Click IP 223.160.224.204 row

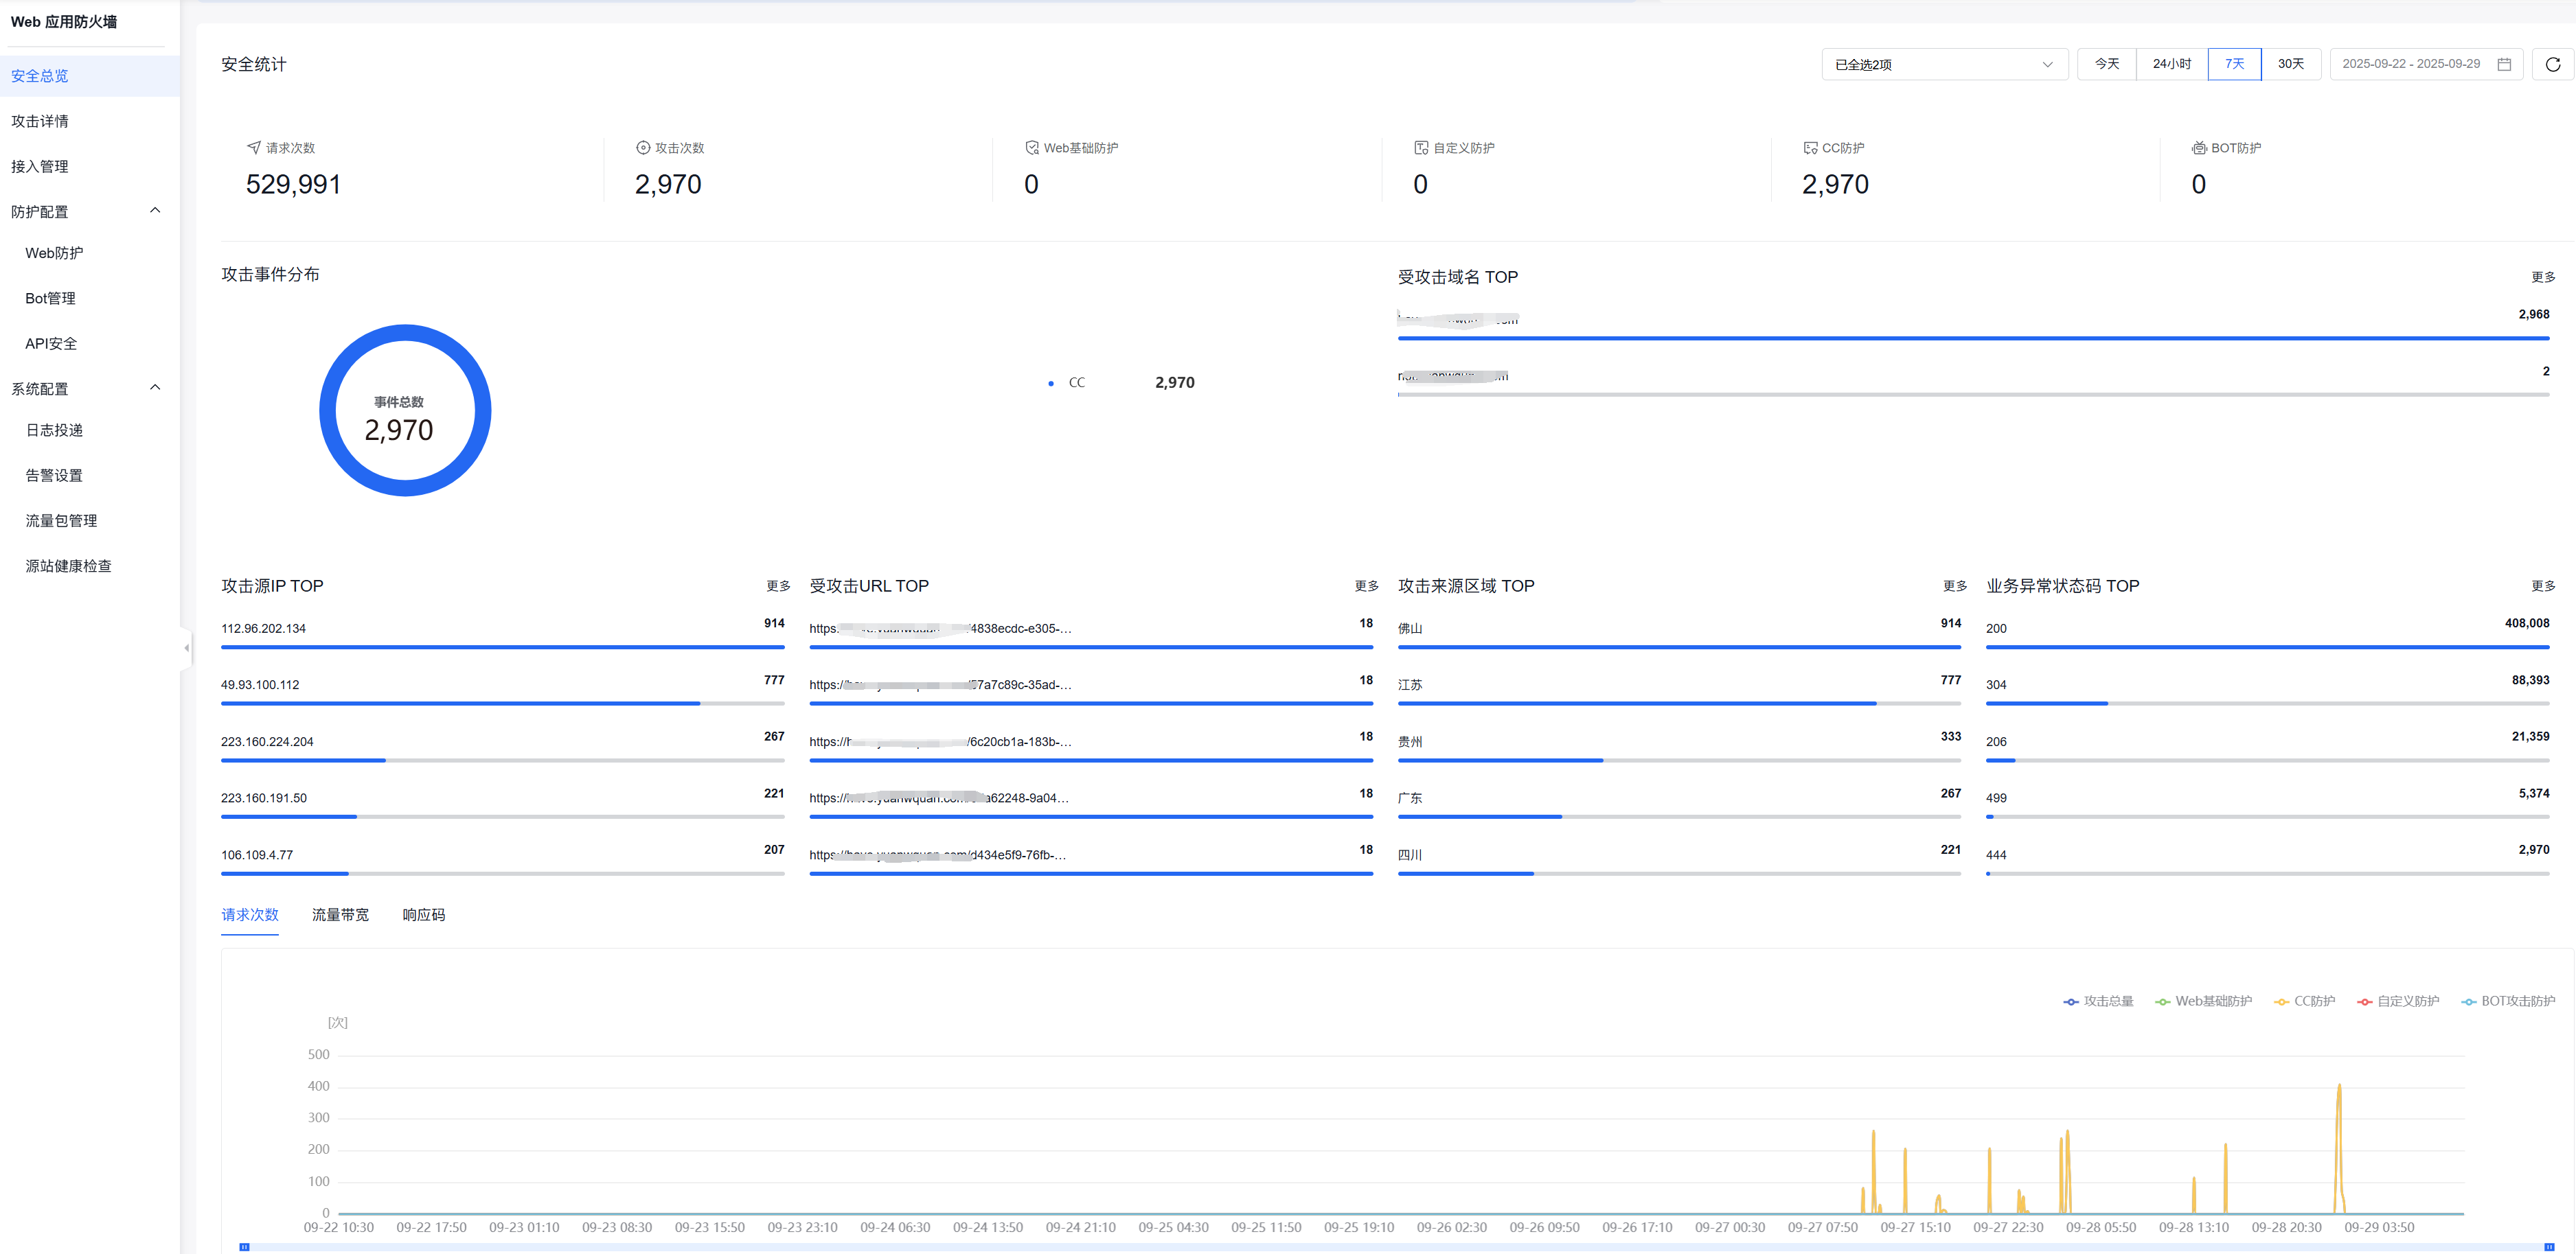coord(503,746)
